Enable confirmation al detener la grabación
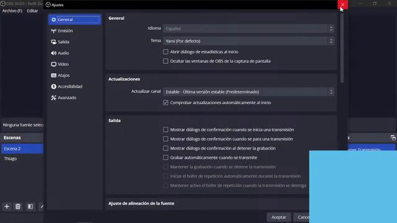The height and width of the screenshot is (223, 397). pyautogui.click(x=166, y=148)
